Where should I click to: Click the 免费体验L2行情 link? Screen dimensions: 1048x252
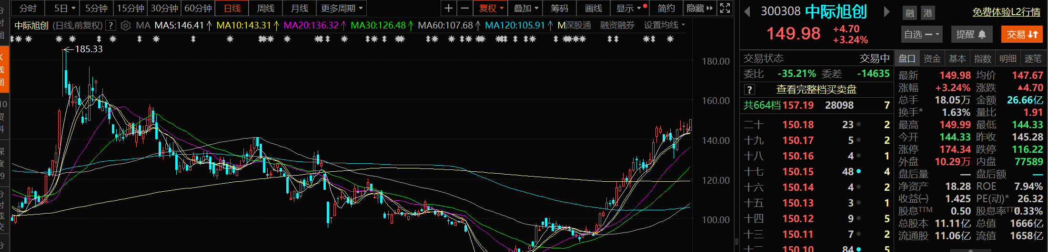[1006, 12]
